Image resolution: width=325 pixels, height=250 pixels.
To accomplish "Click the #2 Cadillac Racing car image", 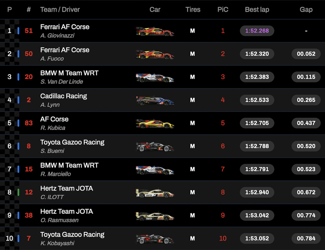I will point(155,101).
